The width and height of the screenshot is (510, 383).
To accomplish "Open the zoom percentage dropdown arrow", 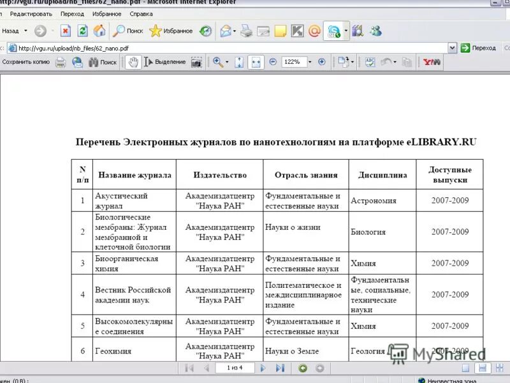I will [x=310, y=62].
